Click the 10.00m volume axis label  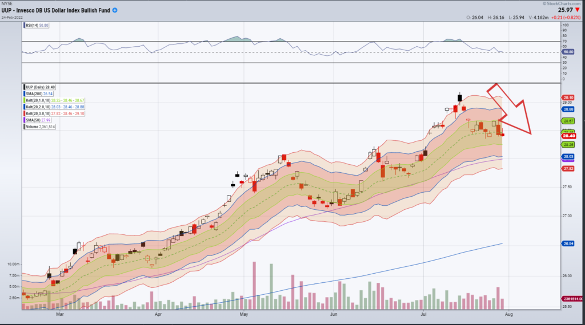click(x=14, y=264)
